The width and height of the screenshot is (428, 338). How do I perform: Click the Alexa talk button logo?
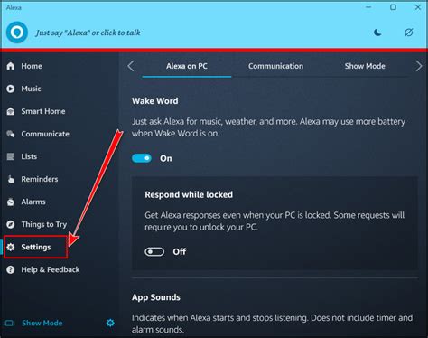(x=17, y=33)
